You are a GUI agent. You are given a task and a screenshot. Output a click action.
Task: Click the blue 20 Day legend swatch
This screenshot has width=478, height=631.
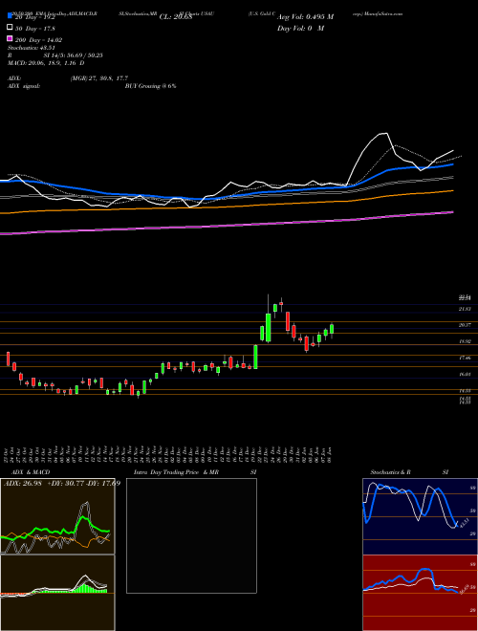click(x=10, y=16)
